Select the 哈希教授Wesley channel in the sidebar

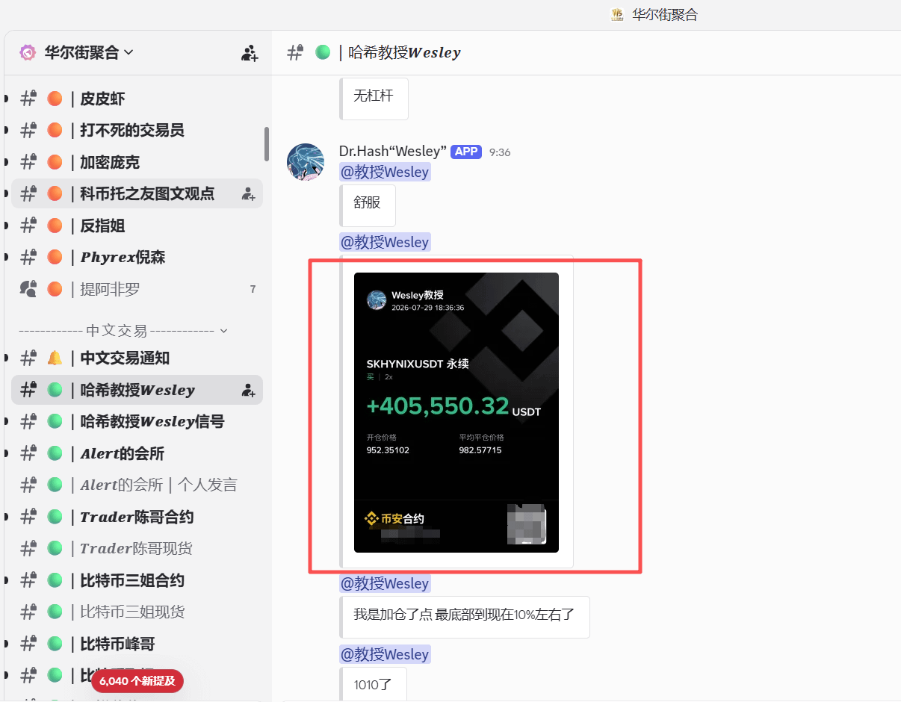point(137,390)
